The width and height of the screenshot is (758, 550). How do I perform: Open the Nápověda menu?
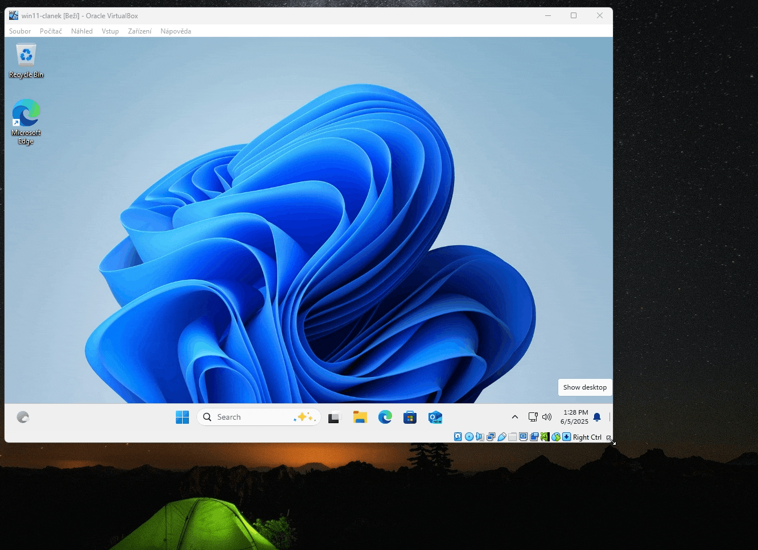point(176,31)
